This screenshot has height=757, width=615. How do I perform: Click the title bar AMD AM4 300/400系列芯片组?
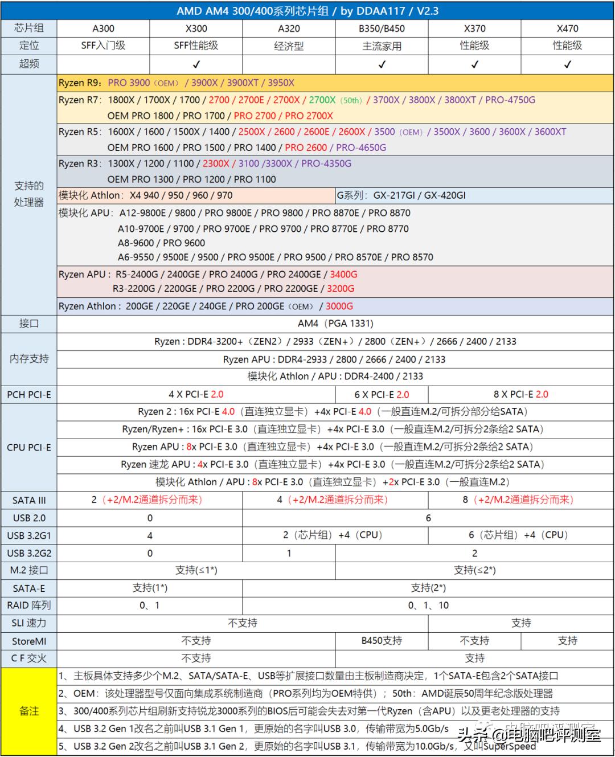[x=307, y=10]
